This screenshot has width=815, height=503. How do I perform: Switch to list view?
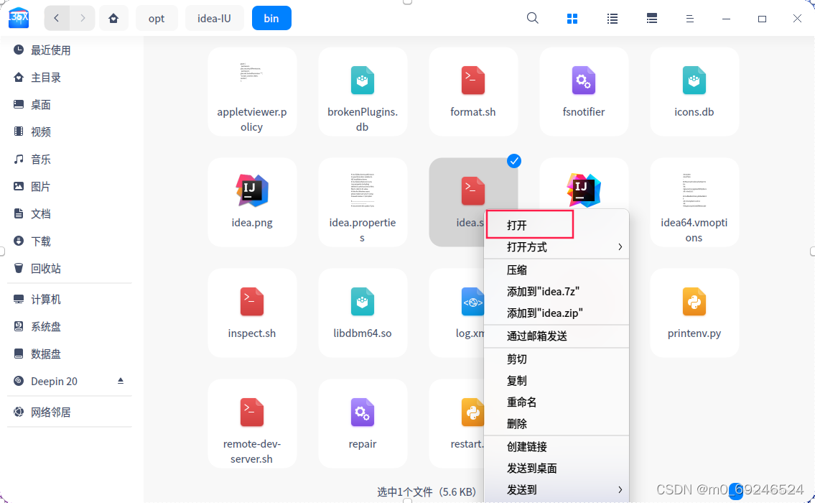pyautogui.click(x=613, y=19)
